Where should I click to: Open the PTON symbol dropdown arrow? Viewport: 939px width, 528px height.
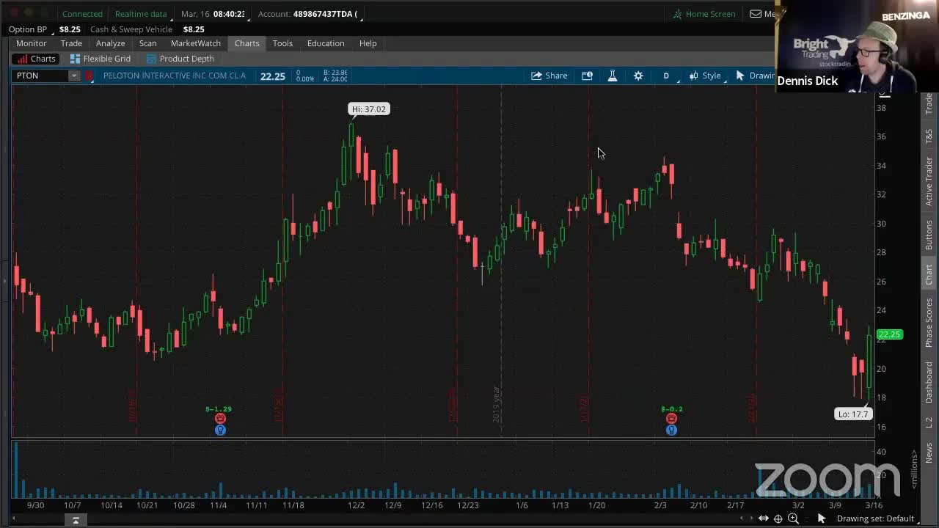click(x=74, y=76)
